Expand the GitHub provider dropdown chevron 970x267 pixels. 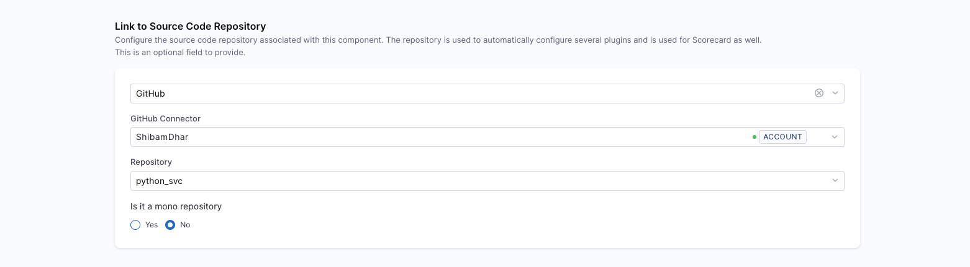(835, 93)
